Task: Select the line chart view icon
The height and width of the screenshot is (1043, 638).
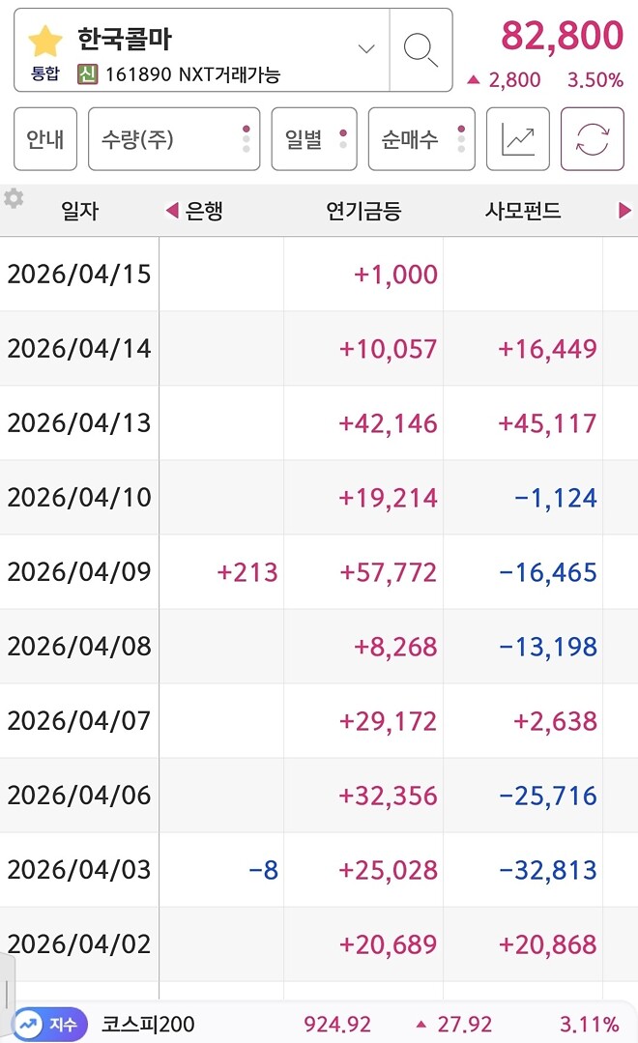Action: (x=519, y=138)
